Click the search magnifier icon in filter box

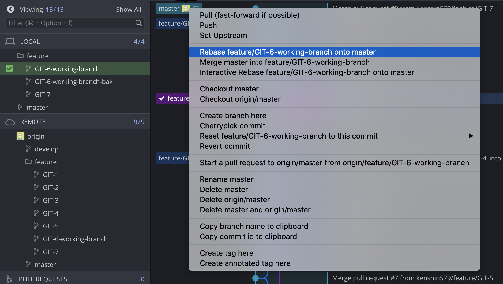[x=138, y=23]
